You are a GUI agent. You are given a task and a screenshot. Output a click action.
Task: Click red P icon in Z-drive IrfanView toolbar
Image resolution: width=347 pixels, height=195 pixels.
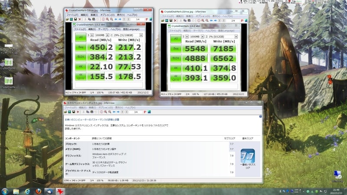(242, 20)
